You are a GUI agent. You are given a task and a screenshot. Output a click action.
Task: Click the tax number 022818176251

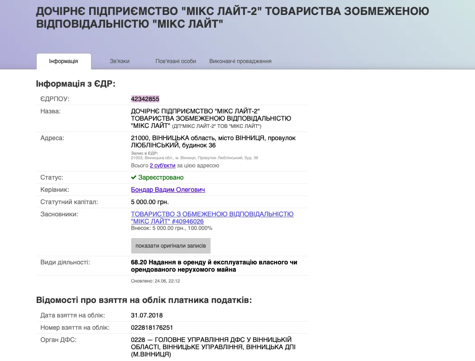[152, 327]
